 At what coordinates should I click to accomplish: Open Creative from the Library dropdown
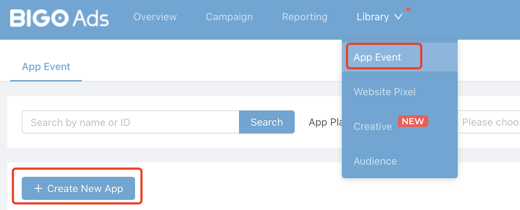373,127
